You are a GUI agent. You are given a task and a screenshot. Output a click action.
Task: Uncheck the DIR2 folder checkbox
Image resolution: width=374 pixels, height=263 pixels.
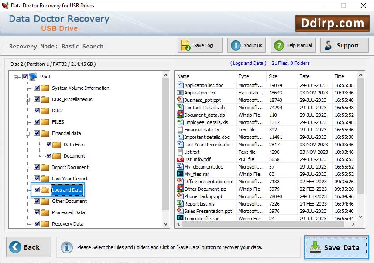37,110
